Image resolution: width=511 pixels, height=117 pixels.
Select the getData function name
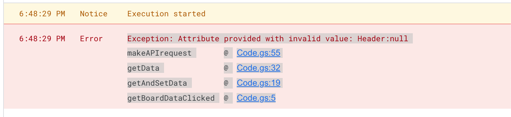pyautogui.click(x=143, y=68)
